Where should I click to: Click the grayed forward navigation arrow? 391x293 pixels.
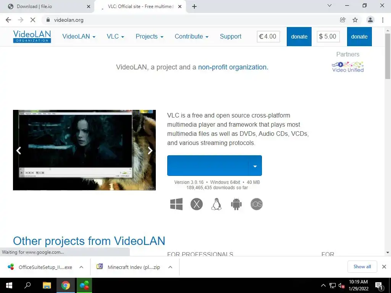point(21,20)
